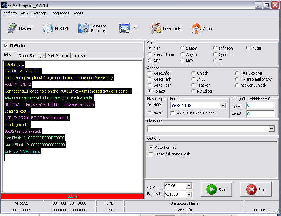
Task: Select the Format action
Action: pyautogui.click(x=149, y=91)
